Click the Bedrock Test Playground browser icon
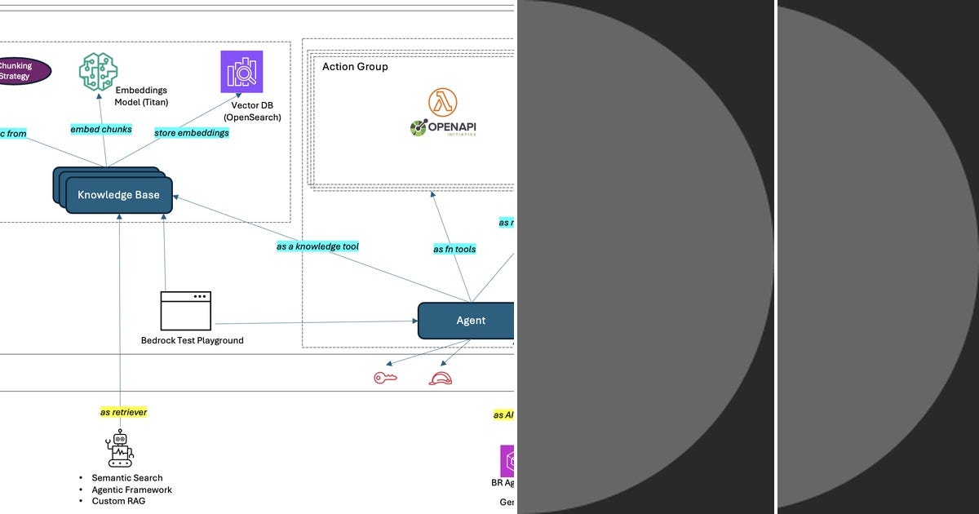 pyautogui.click(x=186, y=310)
